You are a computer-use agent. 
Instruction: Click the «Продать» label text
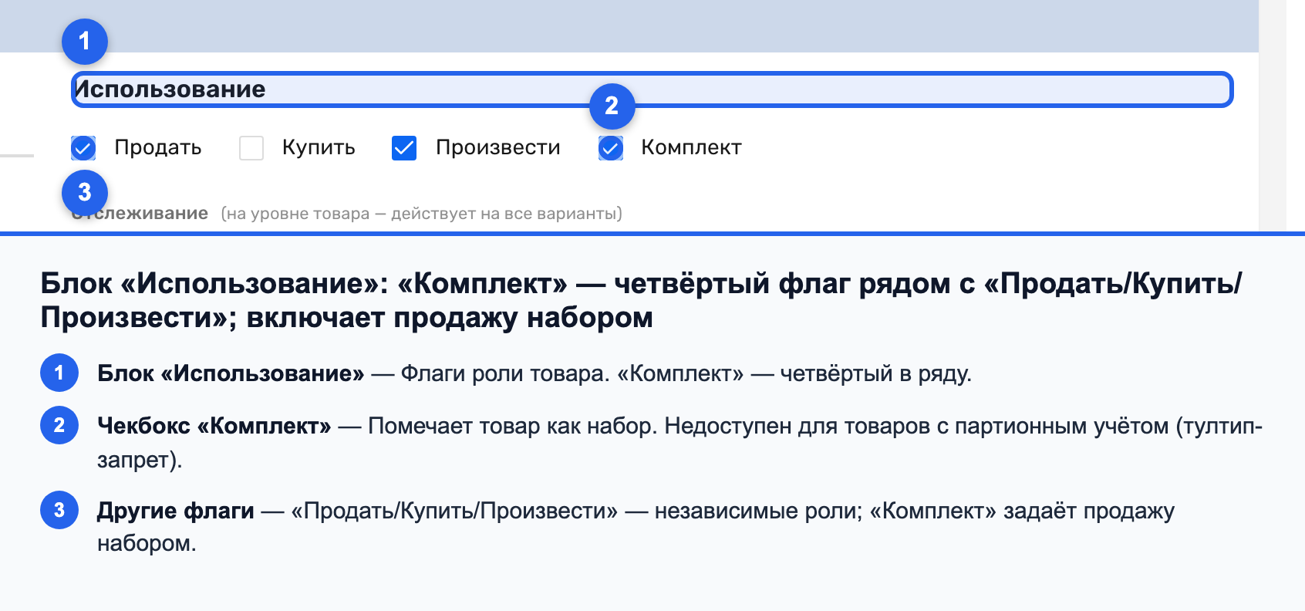click(158, 147)
